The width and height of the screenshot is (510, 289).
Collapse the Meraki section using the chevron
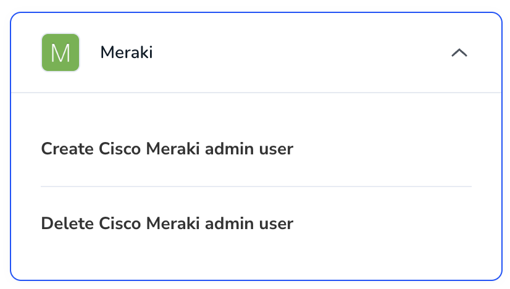point(459,52)
